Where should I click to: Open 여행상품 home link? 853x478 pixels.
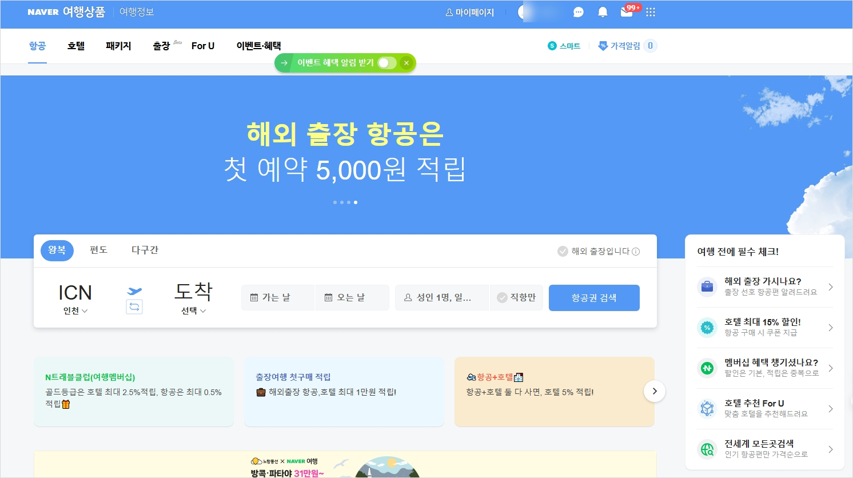coord(84,12)
